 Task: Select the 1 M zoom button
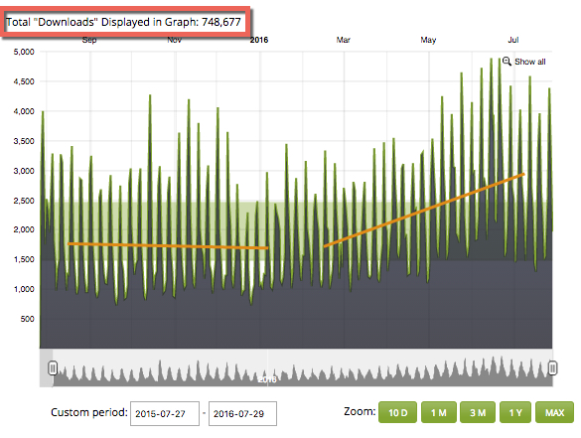[x=439, y=412]
